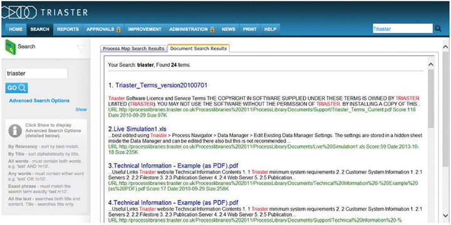
Task: Open the Print menu
Action: (250, 29)
